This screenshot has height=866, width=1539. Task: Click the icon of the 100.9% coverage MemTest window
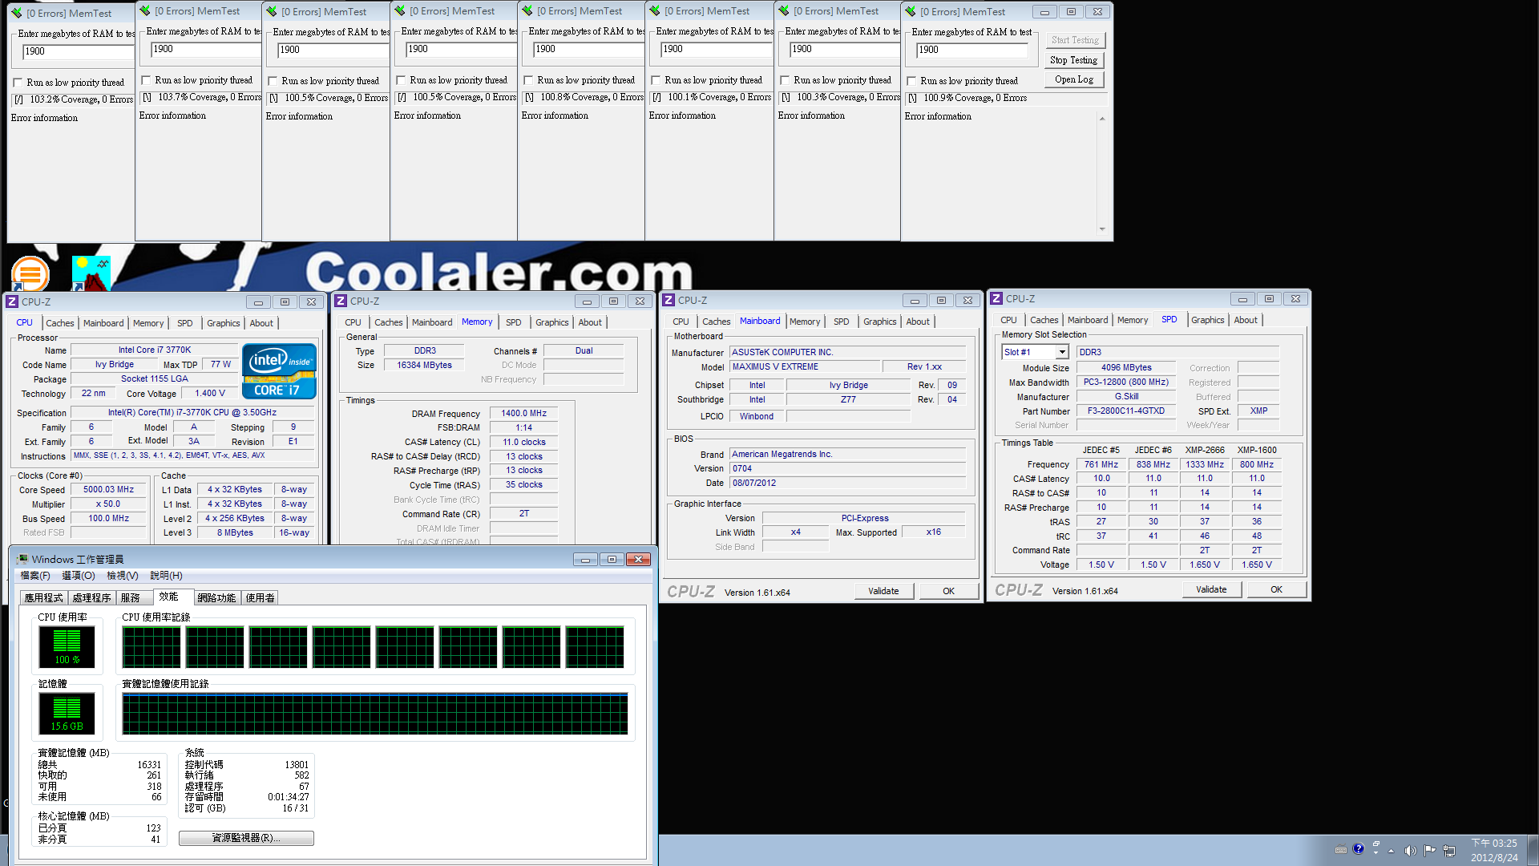(x=910, y=11)
